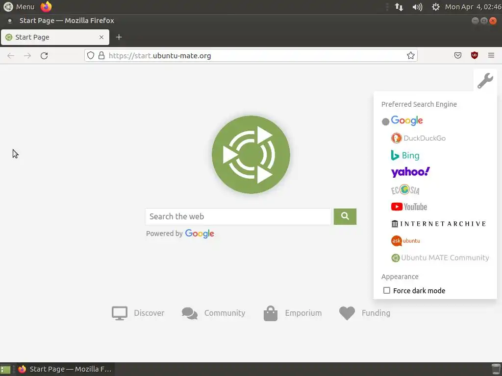The width and height of the screenshot is (502, 376).
Task: Open the Discover link
Action: pos(138,313)
